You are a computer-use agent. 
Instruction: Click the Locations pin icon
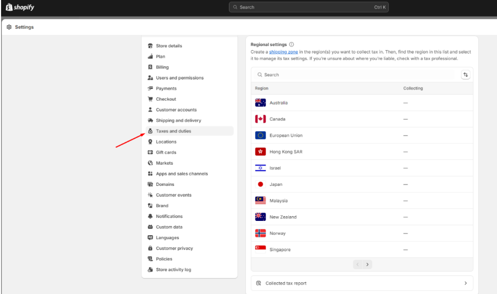click(150, 141)
